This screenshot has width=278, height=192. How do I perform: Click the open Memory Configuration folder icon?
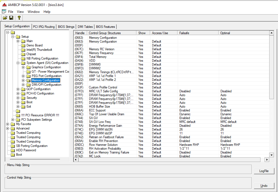[28, 81]
